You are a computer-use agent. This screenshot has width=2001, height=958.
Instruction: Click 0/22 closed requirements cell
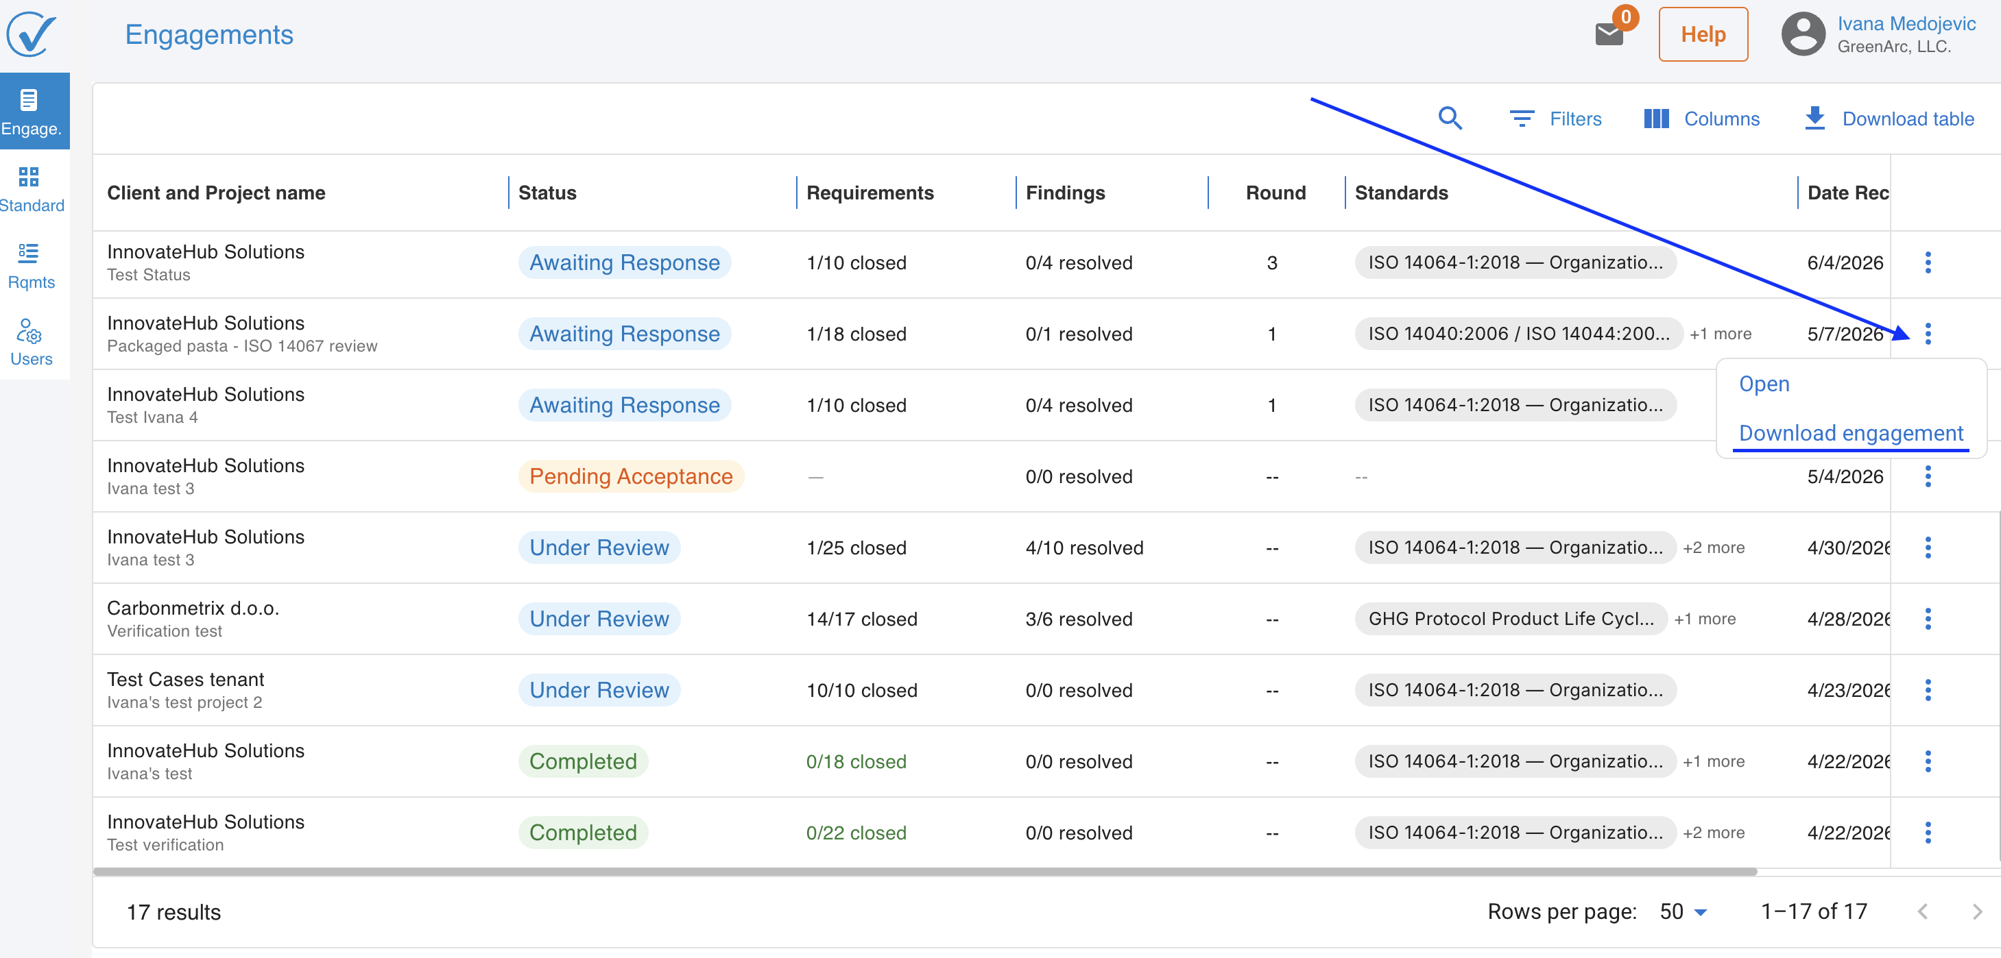[x=855, y=832]
